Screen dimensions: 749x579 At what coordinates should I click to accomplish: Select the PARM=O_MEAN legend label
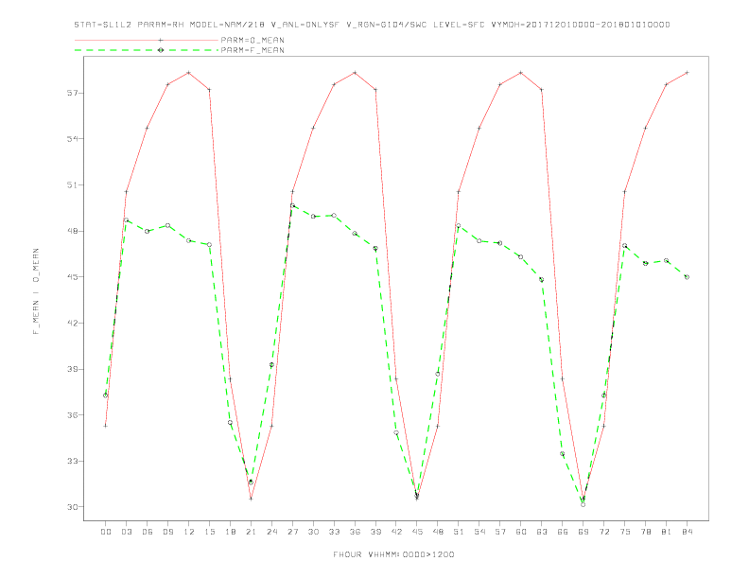coord(253,40)
